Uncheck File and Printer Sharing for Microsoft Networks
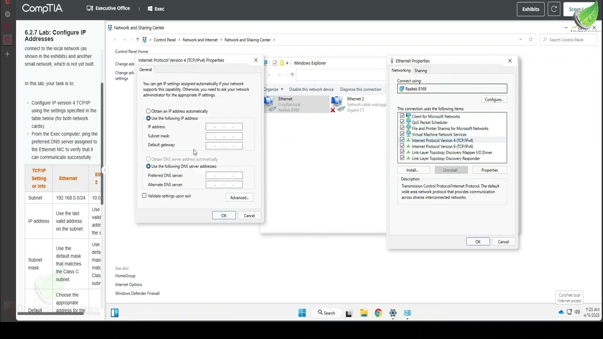This screenshot has width=603, height=339. tap(402, 128)
